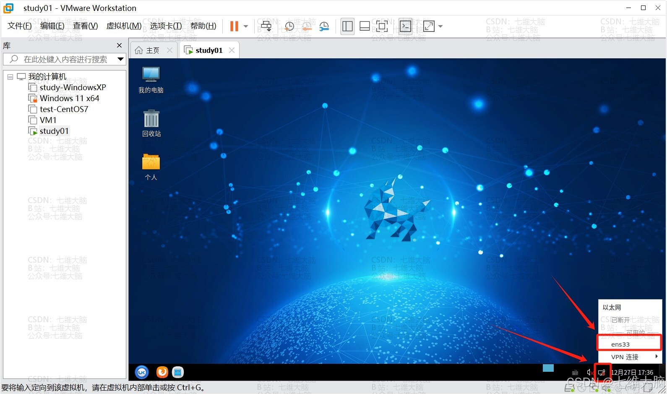The image size is (667, 394).
Task: Take a snapshot of this virtual machine
Action: [289, 26]
